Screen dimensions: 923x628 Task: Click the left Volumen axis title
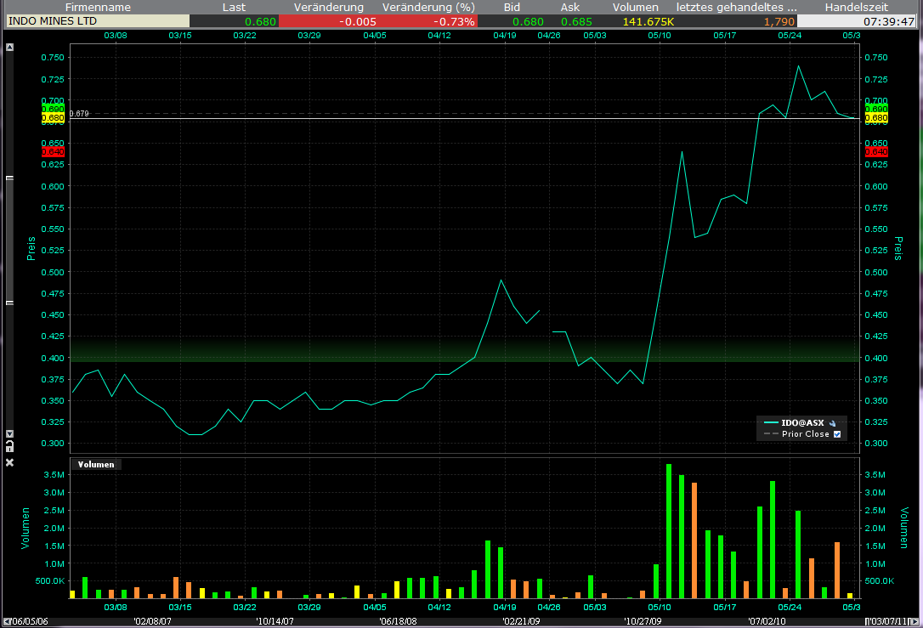(x=25, y=529)
